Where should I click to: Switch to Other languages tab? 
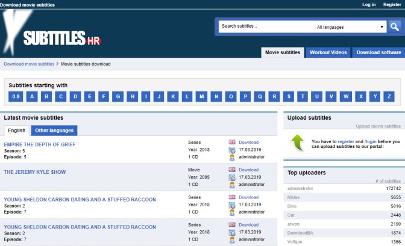pyautogui.click(x=54, y=131)
